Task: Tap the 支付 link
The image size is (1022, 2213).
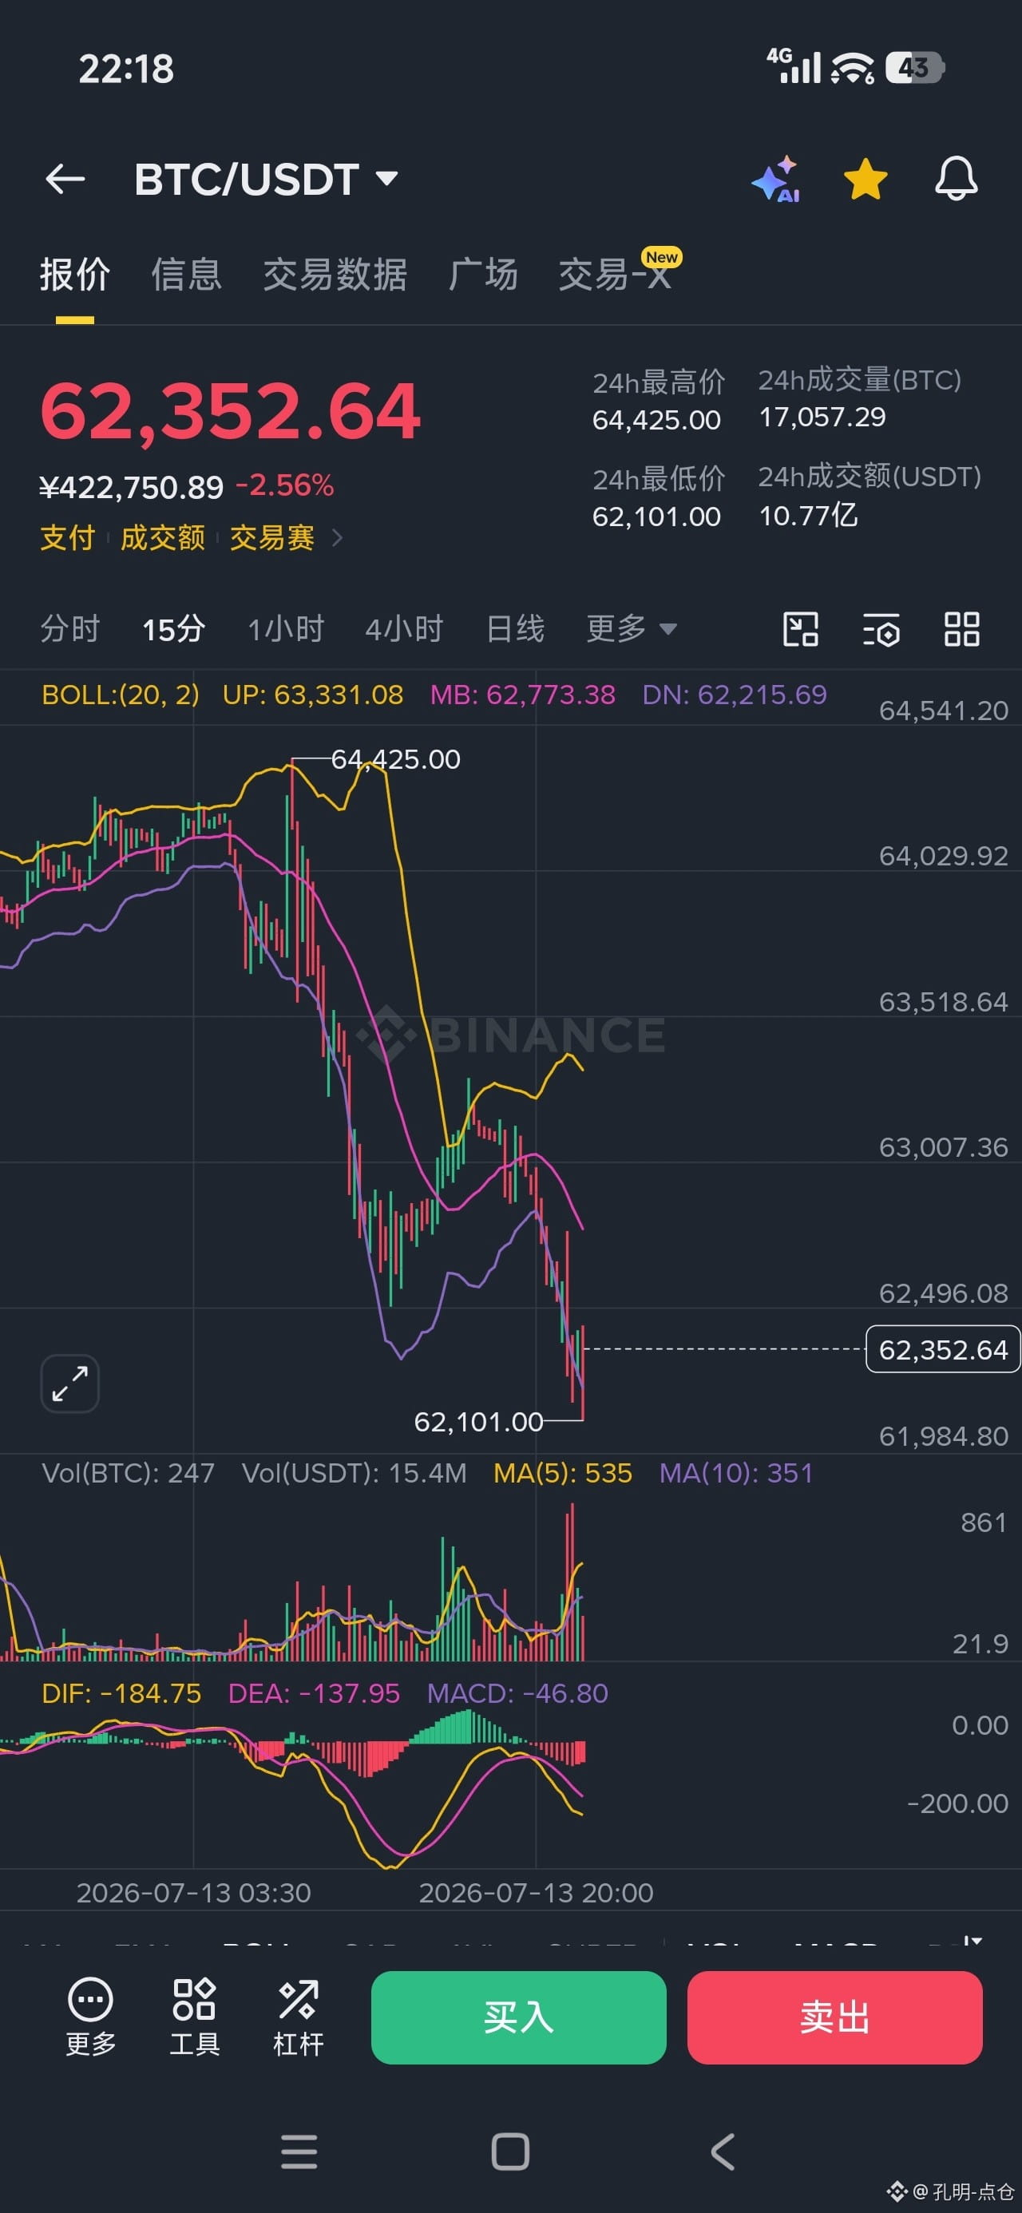Action: (67, 538)
